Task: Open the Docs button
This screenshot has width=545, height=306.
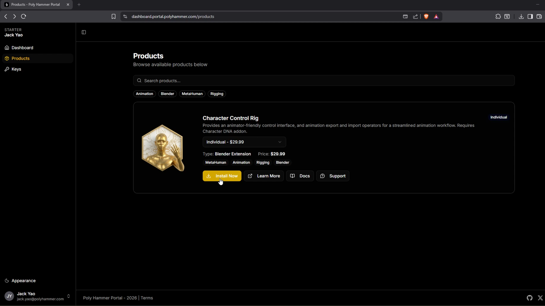Action: [300, 176]
